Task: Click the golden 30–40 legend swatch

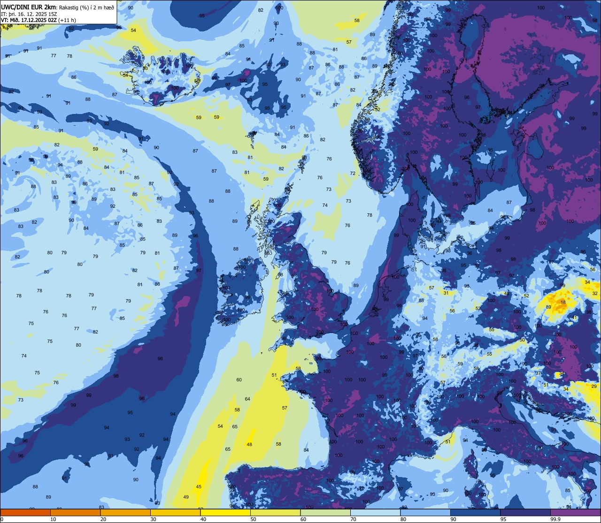Action: click(x=175, y=512)
